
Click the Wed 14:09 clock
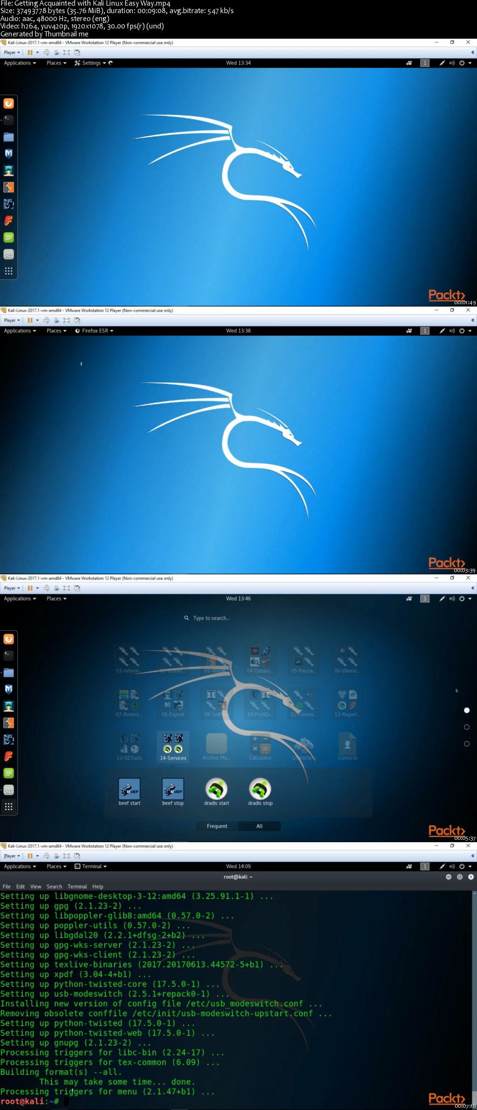238,866
